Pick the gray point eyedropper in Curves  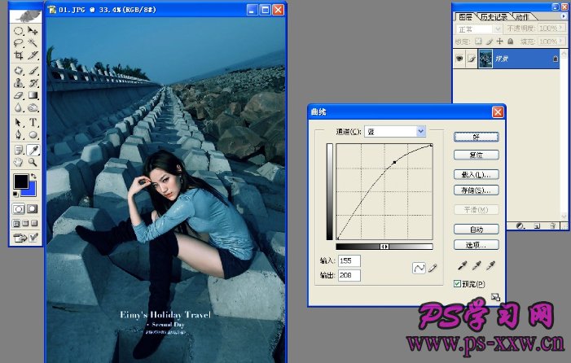[477, 266]
